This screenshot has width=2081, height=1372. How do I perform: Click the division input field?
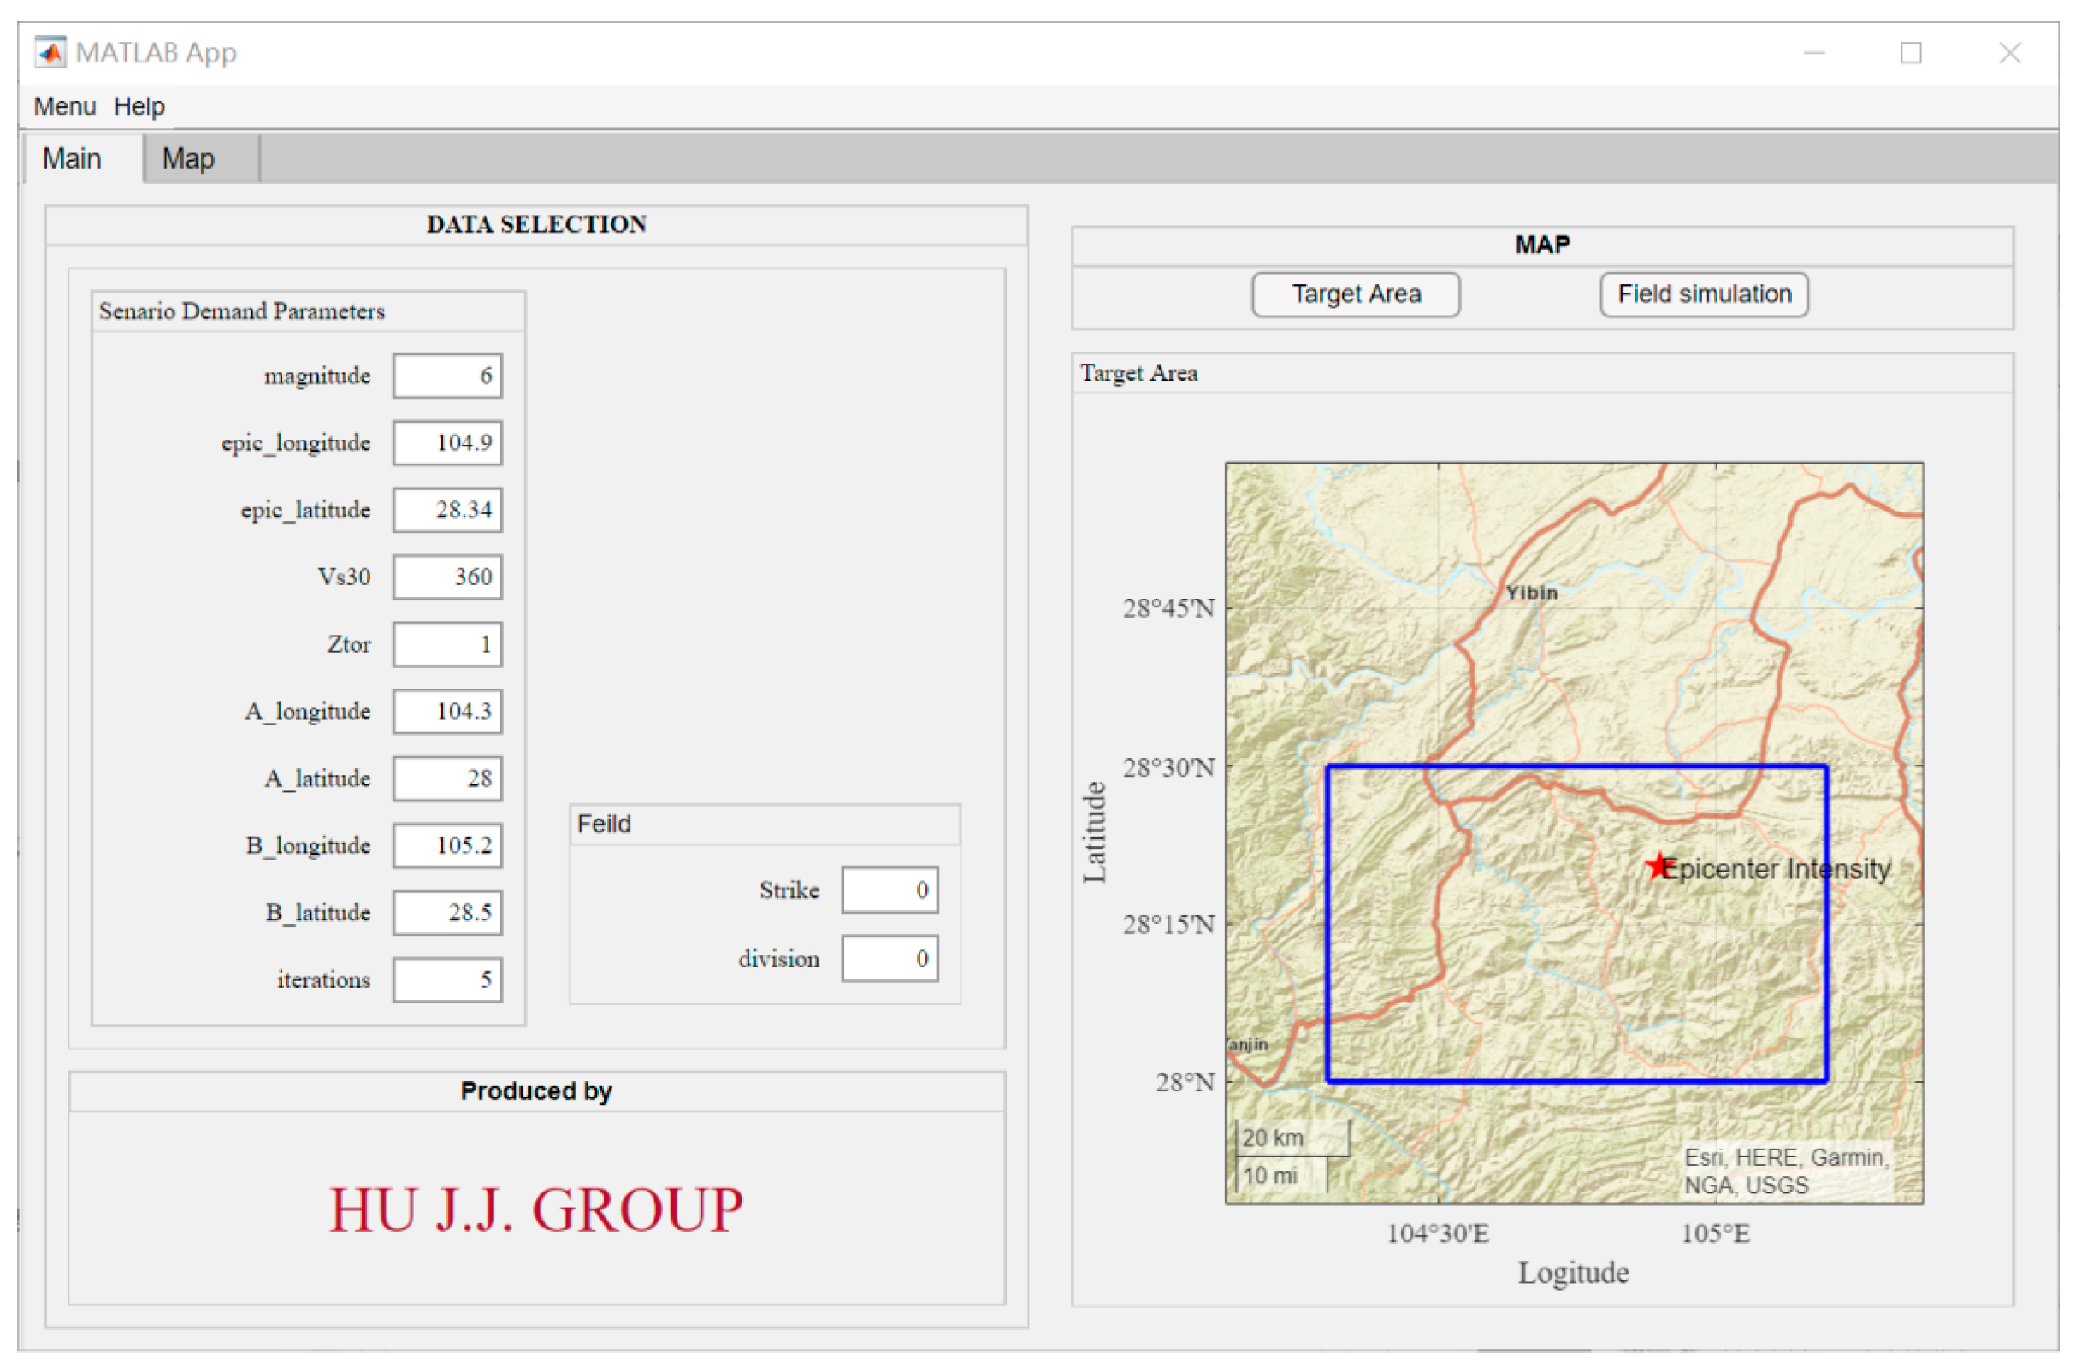click(890, 959)
